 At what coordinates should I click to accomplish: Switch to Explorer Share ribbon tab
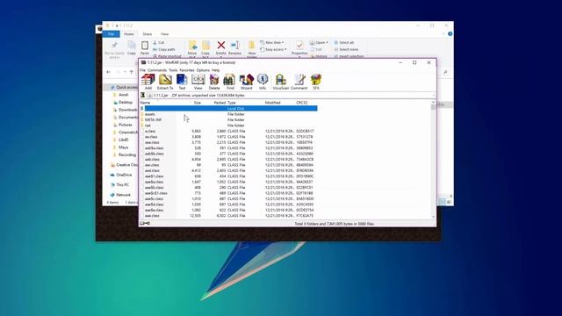point(148,34)
